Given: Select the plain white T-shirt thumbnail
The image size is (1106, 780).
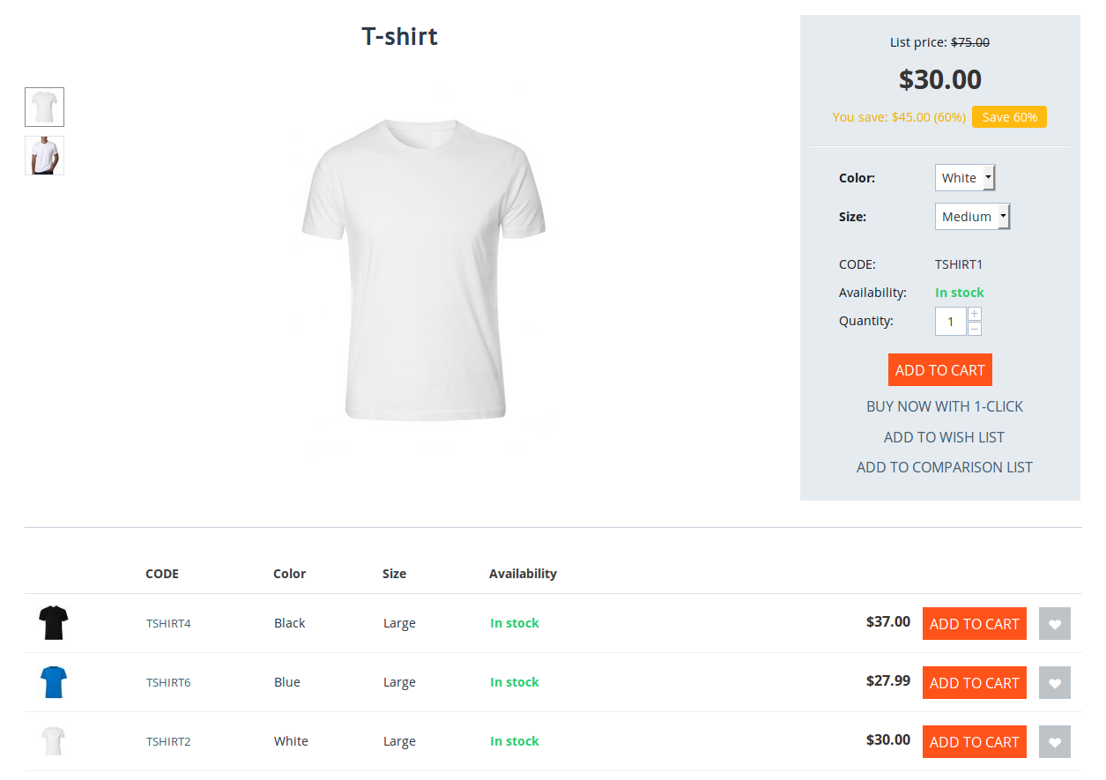Looking at the screenshot, I should point(44,108).
